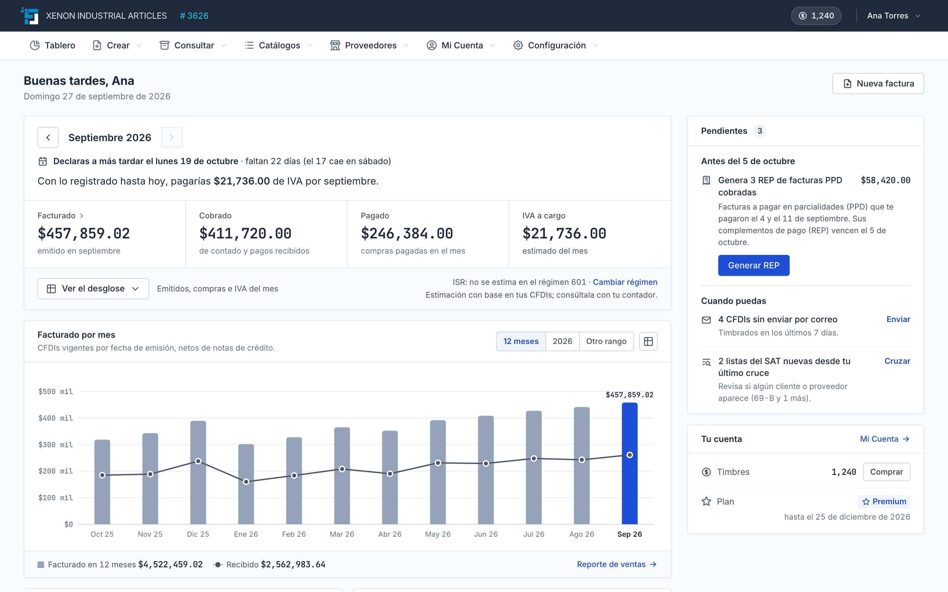
Task: Expand the Crear menu
Action: click(x=117, y=45)
